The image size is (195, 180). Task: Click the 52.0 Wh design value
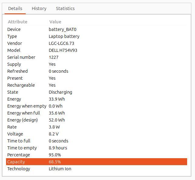tap(57, 120)
